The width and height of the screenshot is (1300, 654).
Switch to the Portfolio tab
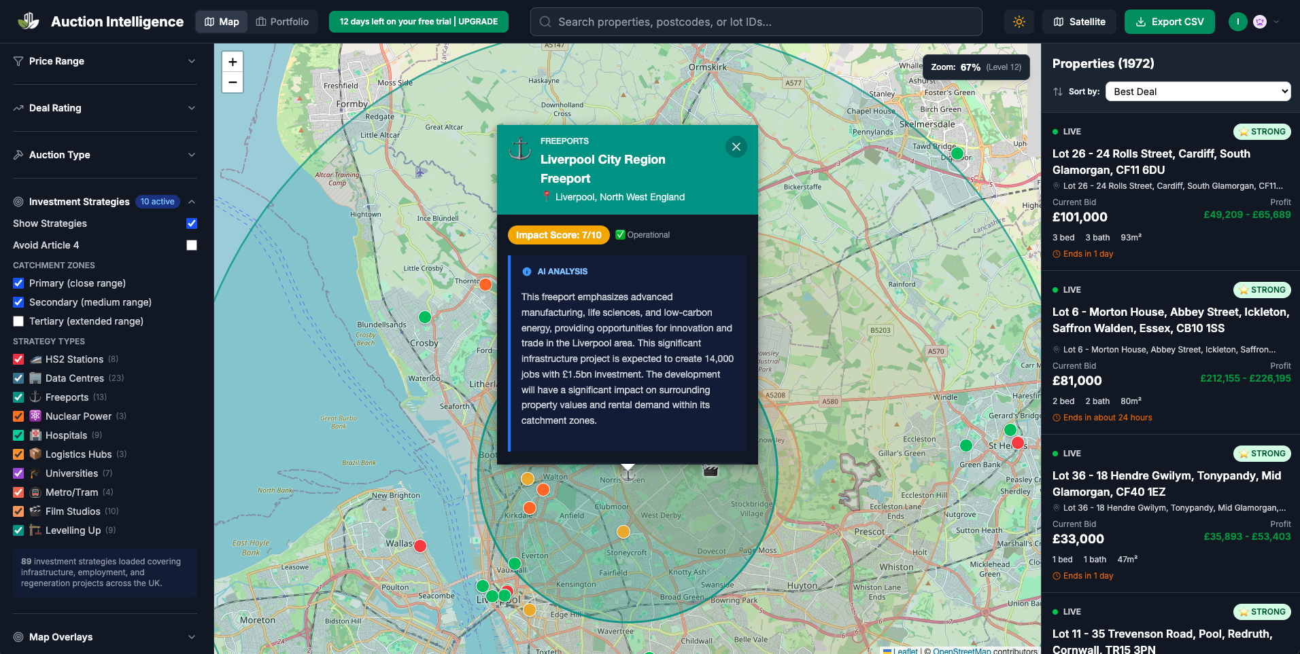point(283,21)
